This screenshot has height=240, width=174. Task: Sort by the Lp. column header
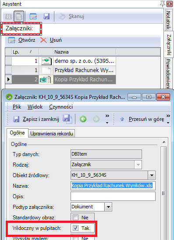(x=25, y=52)
